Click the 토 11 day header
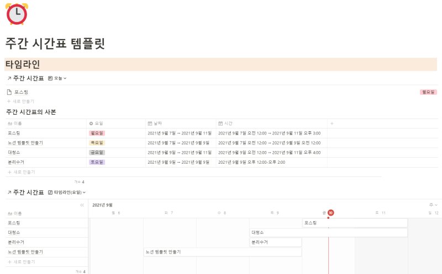 pos(380,213)
